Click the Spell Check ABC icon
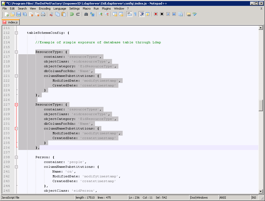 pos(195,14)
